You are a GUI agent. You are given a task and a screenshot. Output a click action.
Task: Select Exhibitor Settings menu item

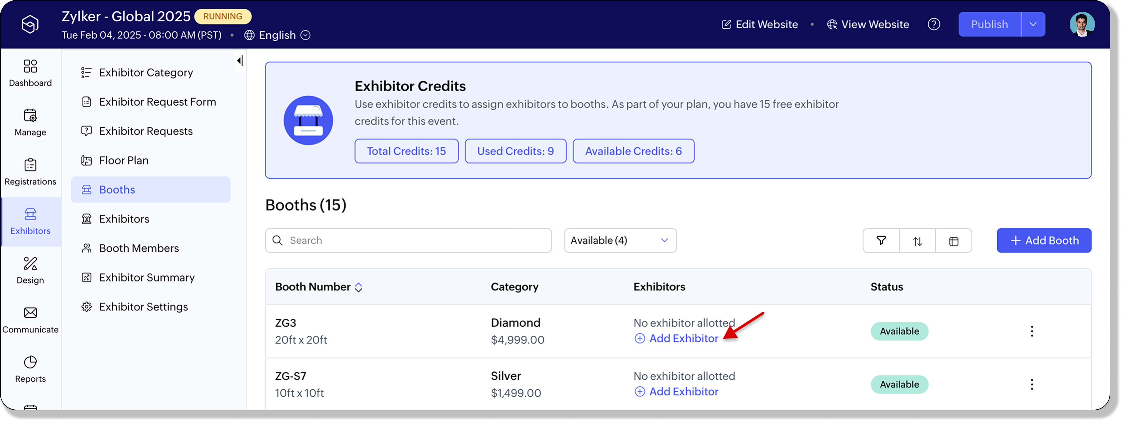pyautogui.click(x=143, y=307)
